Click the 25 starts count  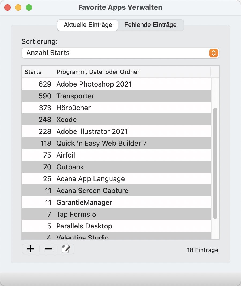pyautogui.click(x=47, y=179)
